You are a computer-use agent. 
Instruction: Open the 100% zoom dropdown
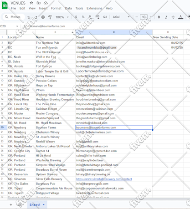(x=62, y=17)
